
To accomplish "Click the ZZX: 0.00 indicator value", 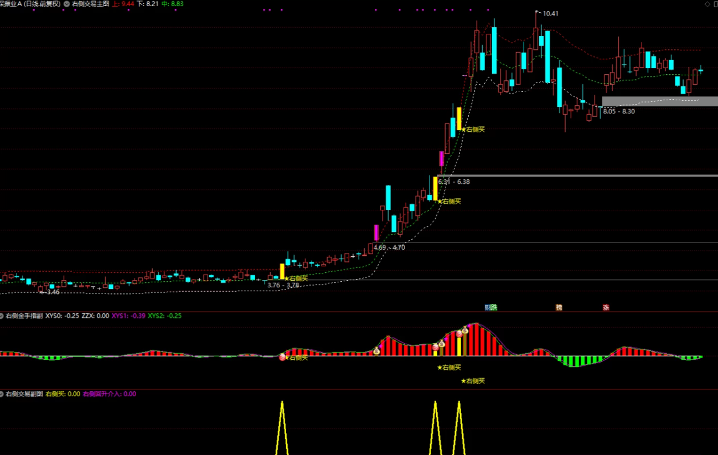I will tap(95, 316).
